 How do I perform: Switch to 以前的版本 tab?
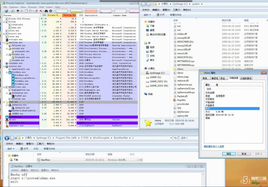point(246,78)
